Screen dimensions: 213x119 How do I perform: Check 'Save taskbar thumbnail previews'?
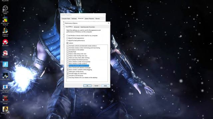point(68,59)
